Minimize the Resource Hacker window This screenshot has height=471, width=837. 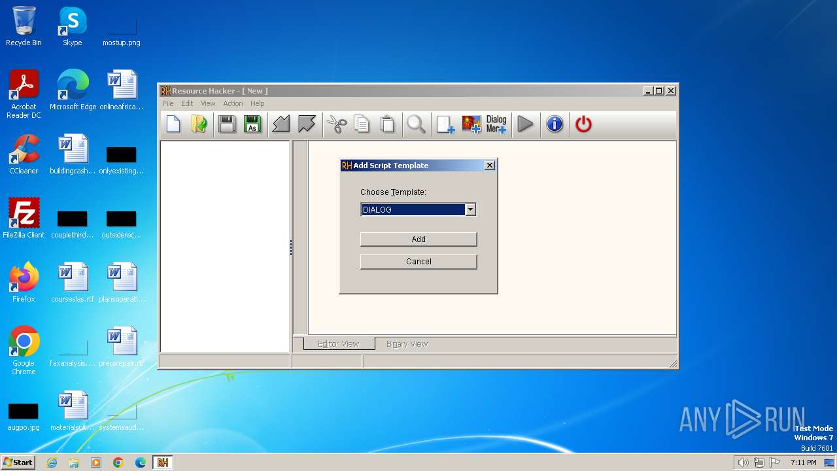coord(648,91)
